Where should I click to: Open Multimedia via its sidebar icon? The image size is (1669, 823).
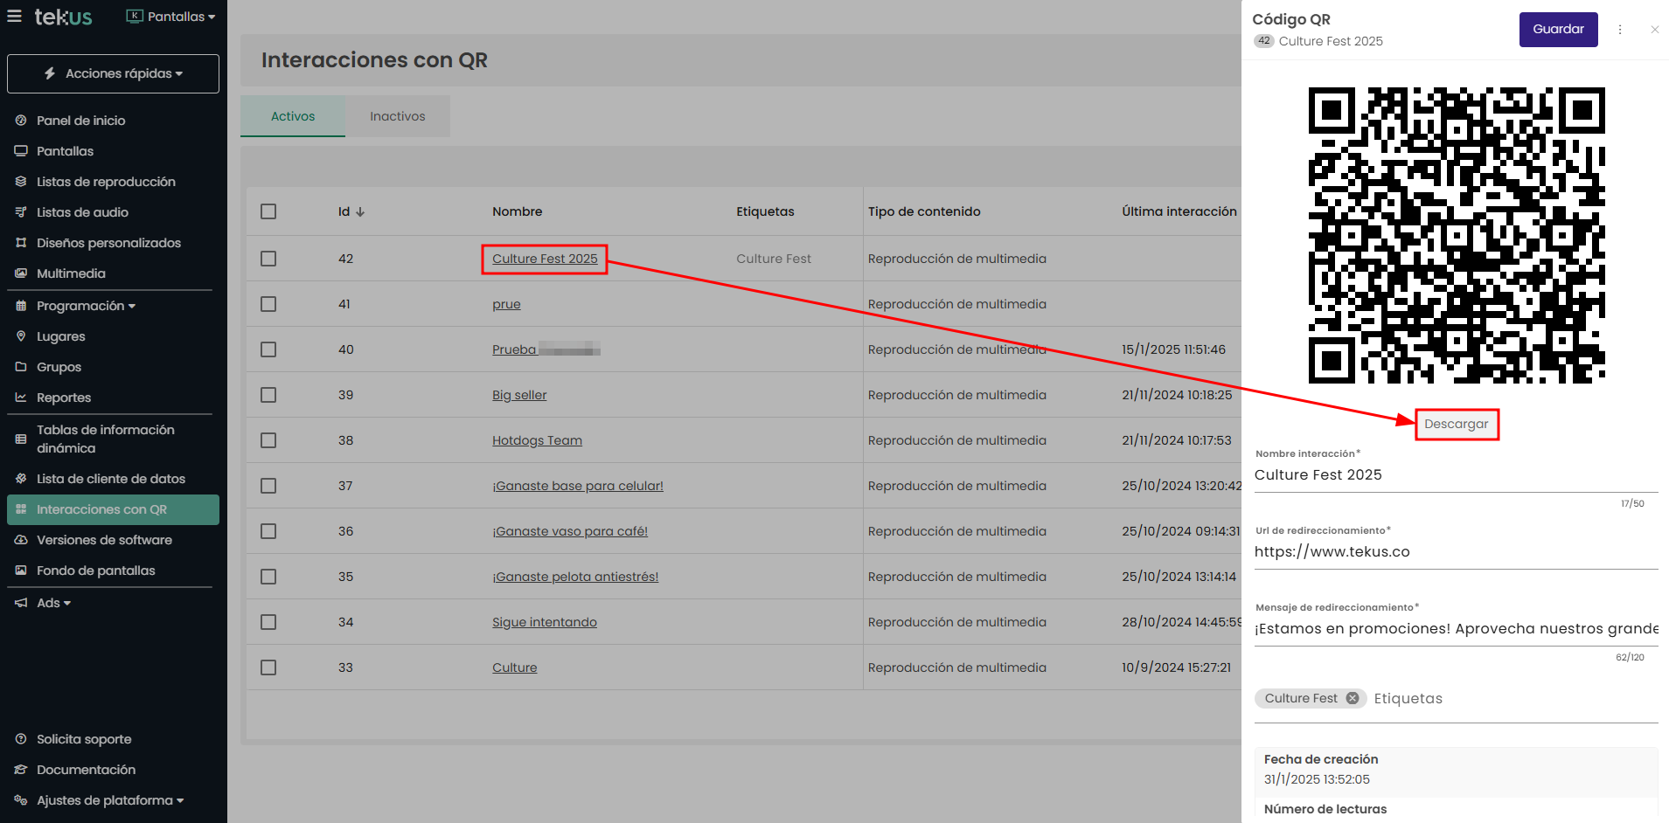21,273
